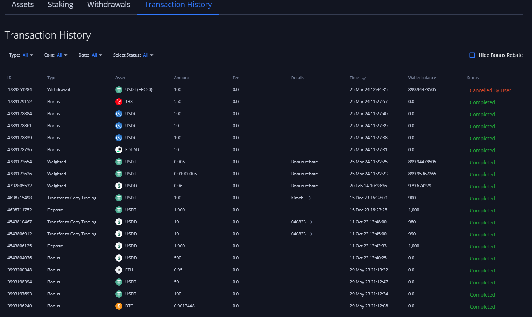Click the arrow next to Kimchi
532x317 pixels.
[309, 198]
